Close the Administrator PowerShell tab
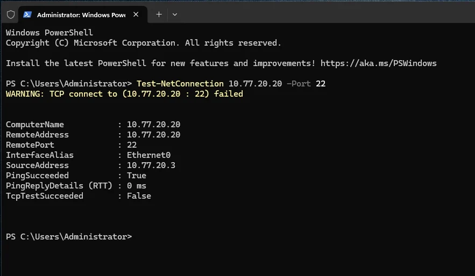The height and width of the screenshot is (276, 475). click(x=136, y=14)
